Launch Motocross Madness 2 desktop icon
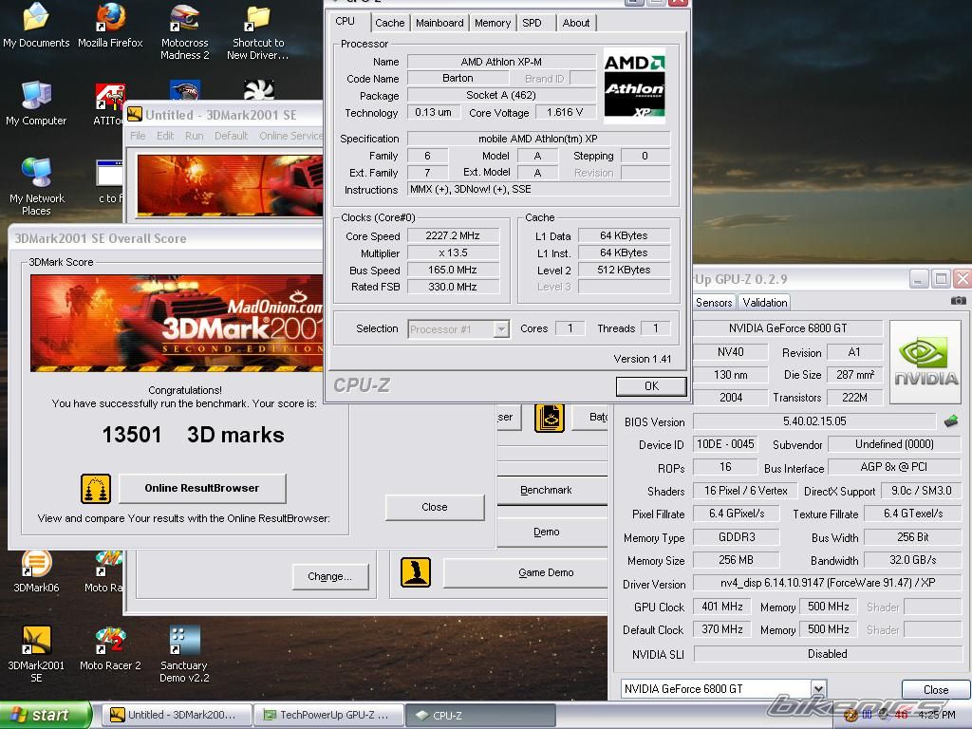 pyautogui.click(x=184, y=19)
